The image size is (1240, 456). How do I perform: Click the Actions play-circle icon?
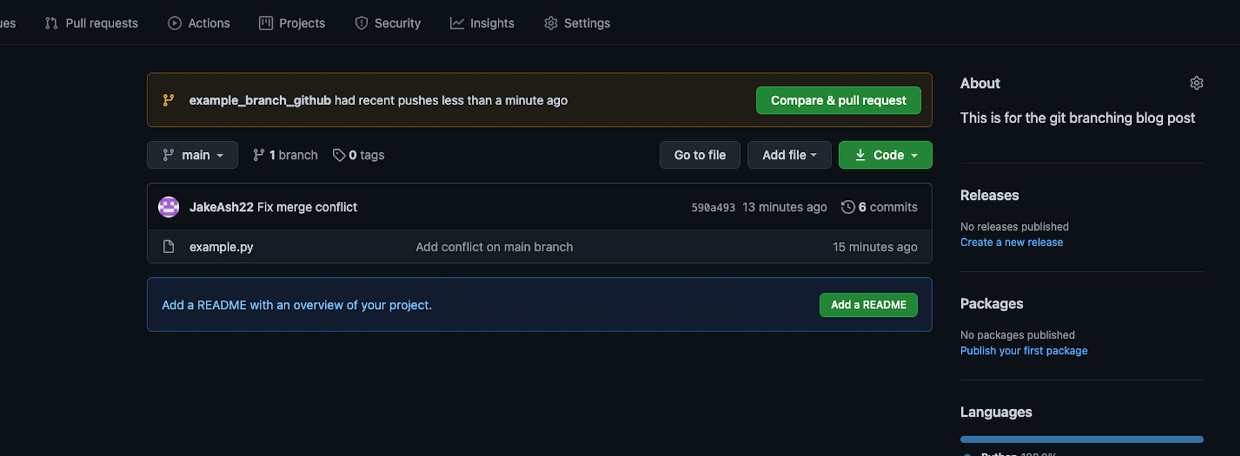pos(175,23)
